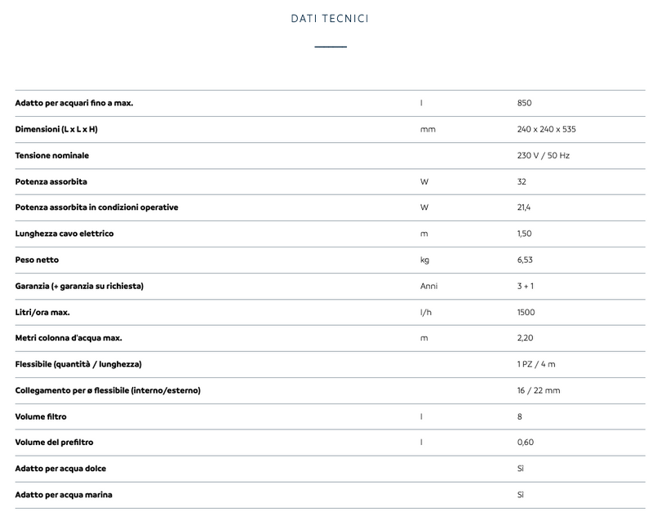Click the 'Adatto per acqua marina' label
The image size is (653, 530).
coord(64,495)
